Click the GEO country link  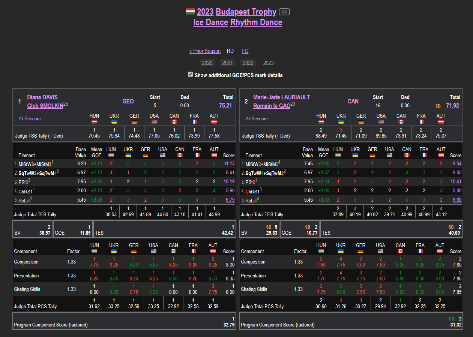point(128,101)
